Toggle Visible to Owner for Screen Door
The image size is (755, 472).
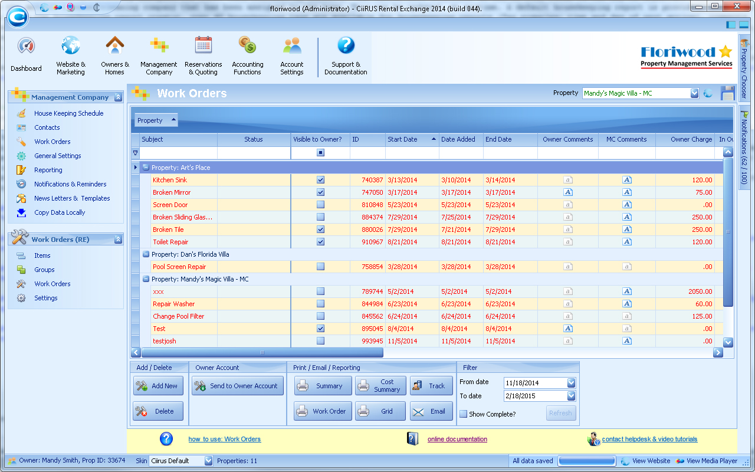[320, 205]
